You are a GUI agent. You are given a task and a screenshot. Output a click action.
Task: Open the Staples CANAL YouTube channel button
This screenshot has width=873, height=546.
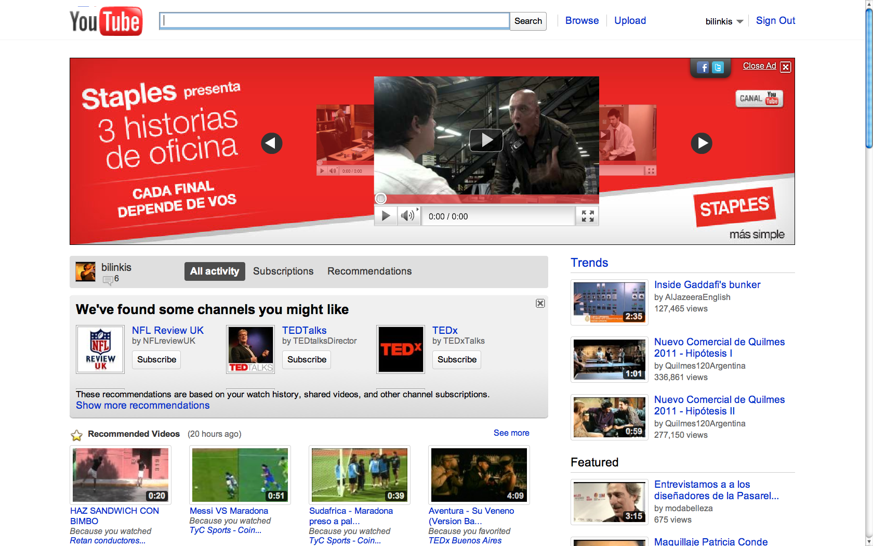pos(759,98)
